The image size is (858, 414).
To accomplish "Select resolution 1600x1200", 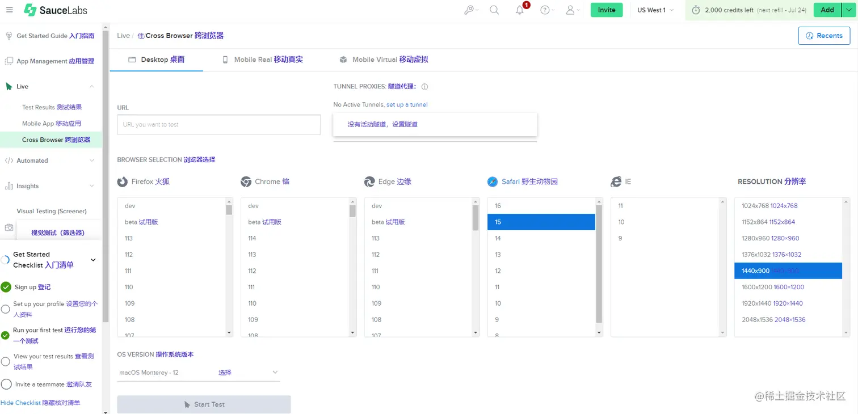I will click(788, 287).
